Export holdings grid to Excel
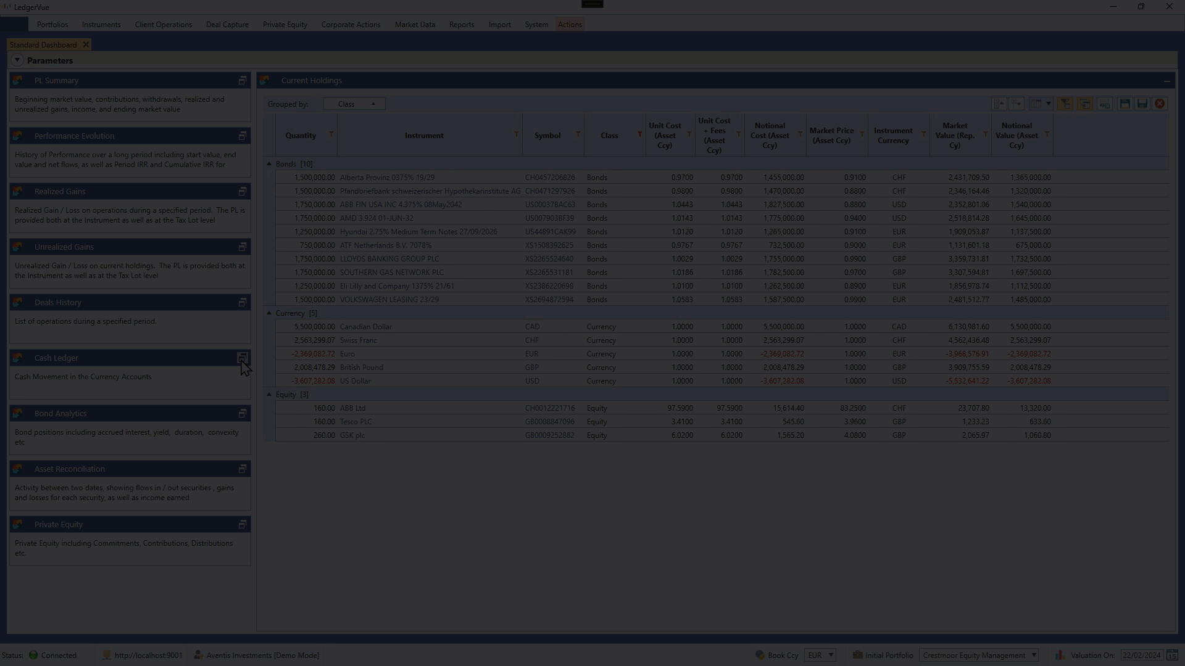The width and height of the screenshot is (1185, 666). coord(1105,104)
